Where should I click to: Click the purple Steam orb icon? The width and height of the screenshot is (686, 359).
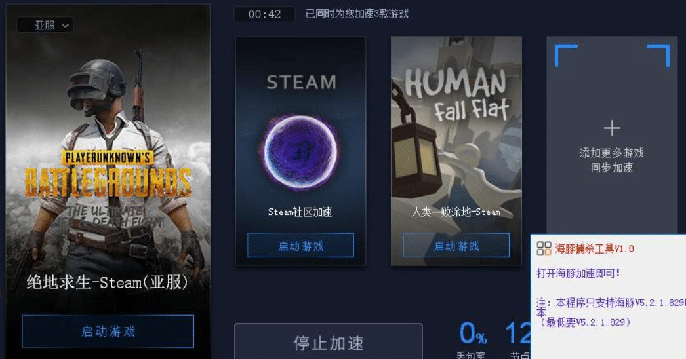click(300, 151)
